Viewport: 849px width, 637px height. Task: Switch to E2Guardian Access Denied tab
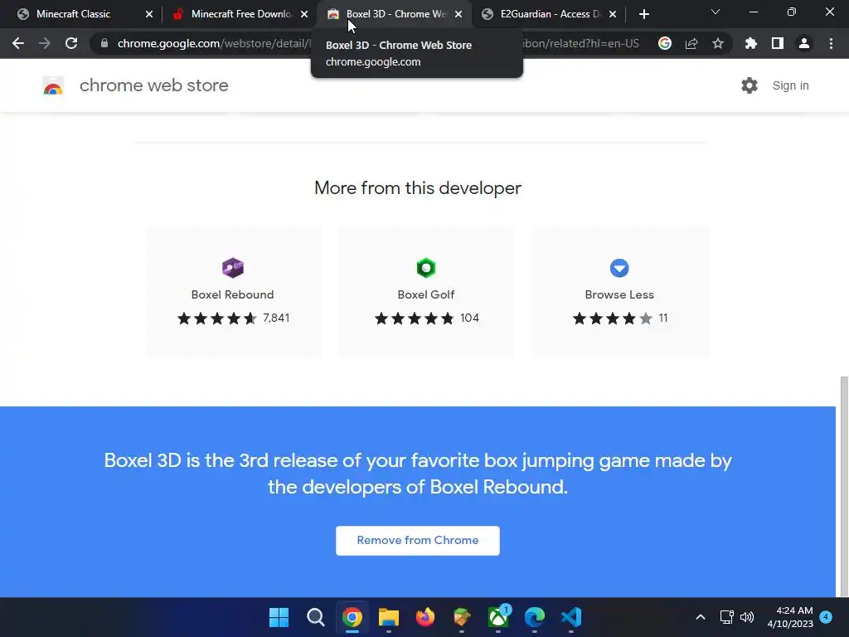[x=551, y=14]
